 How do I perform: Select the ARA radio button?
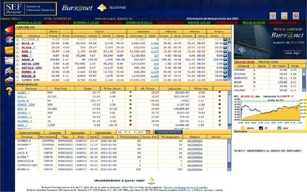click(18, 56)
